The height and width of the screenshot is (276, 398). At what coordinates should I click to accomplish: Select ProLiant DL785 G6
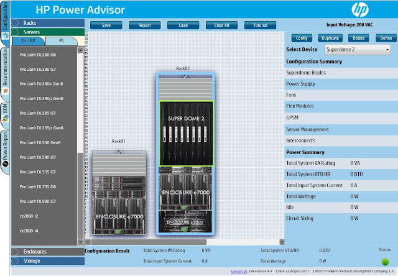coord(37,186)
